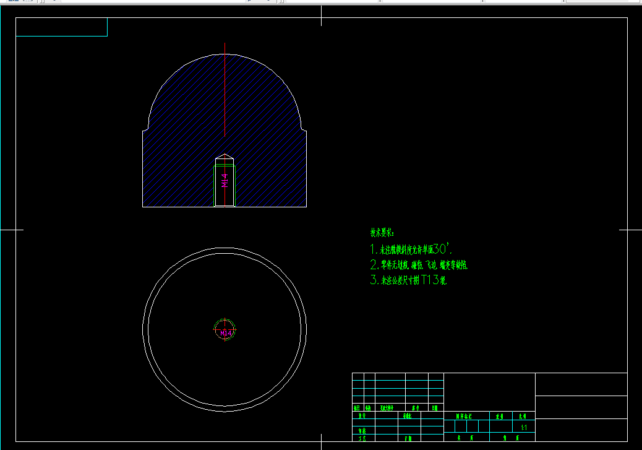Select the red vertical centerline above the dome

point(225,89)
